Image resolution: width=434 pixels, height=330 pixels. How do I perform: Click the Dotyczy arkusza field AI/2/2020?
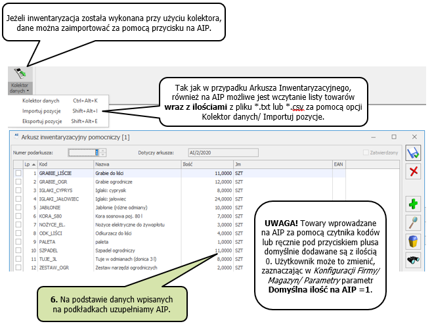click(x=223, y=153)
